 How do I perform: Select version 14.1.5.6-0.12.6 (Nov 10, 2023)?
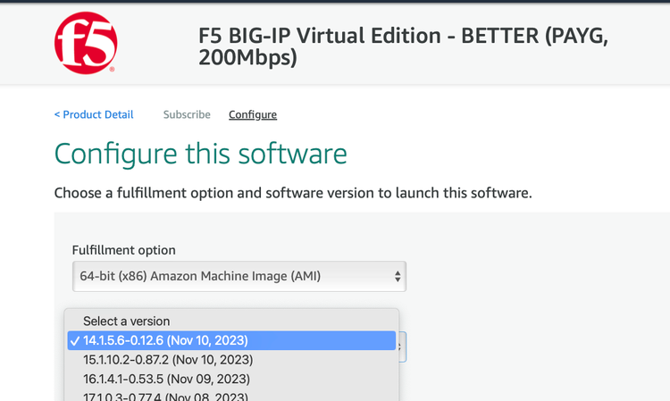coord(165,340)
